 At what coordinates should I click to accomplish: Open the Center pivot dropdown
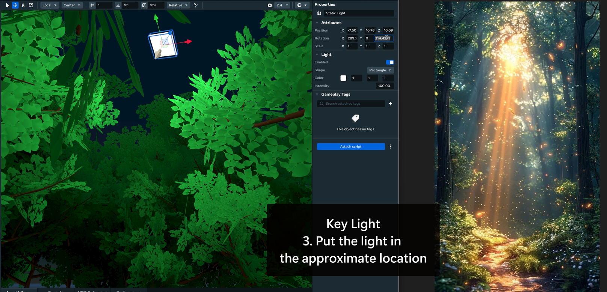(x=72, y=5)
